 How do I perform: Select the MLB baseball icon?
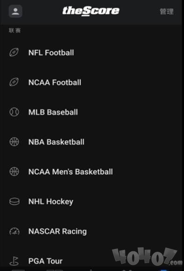14,112
